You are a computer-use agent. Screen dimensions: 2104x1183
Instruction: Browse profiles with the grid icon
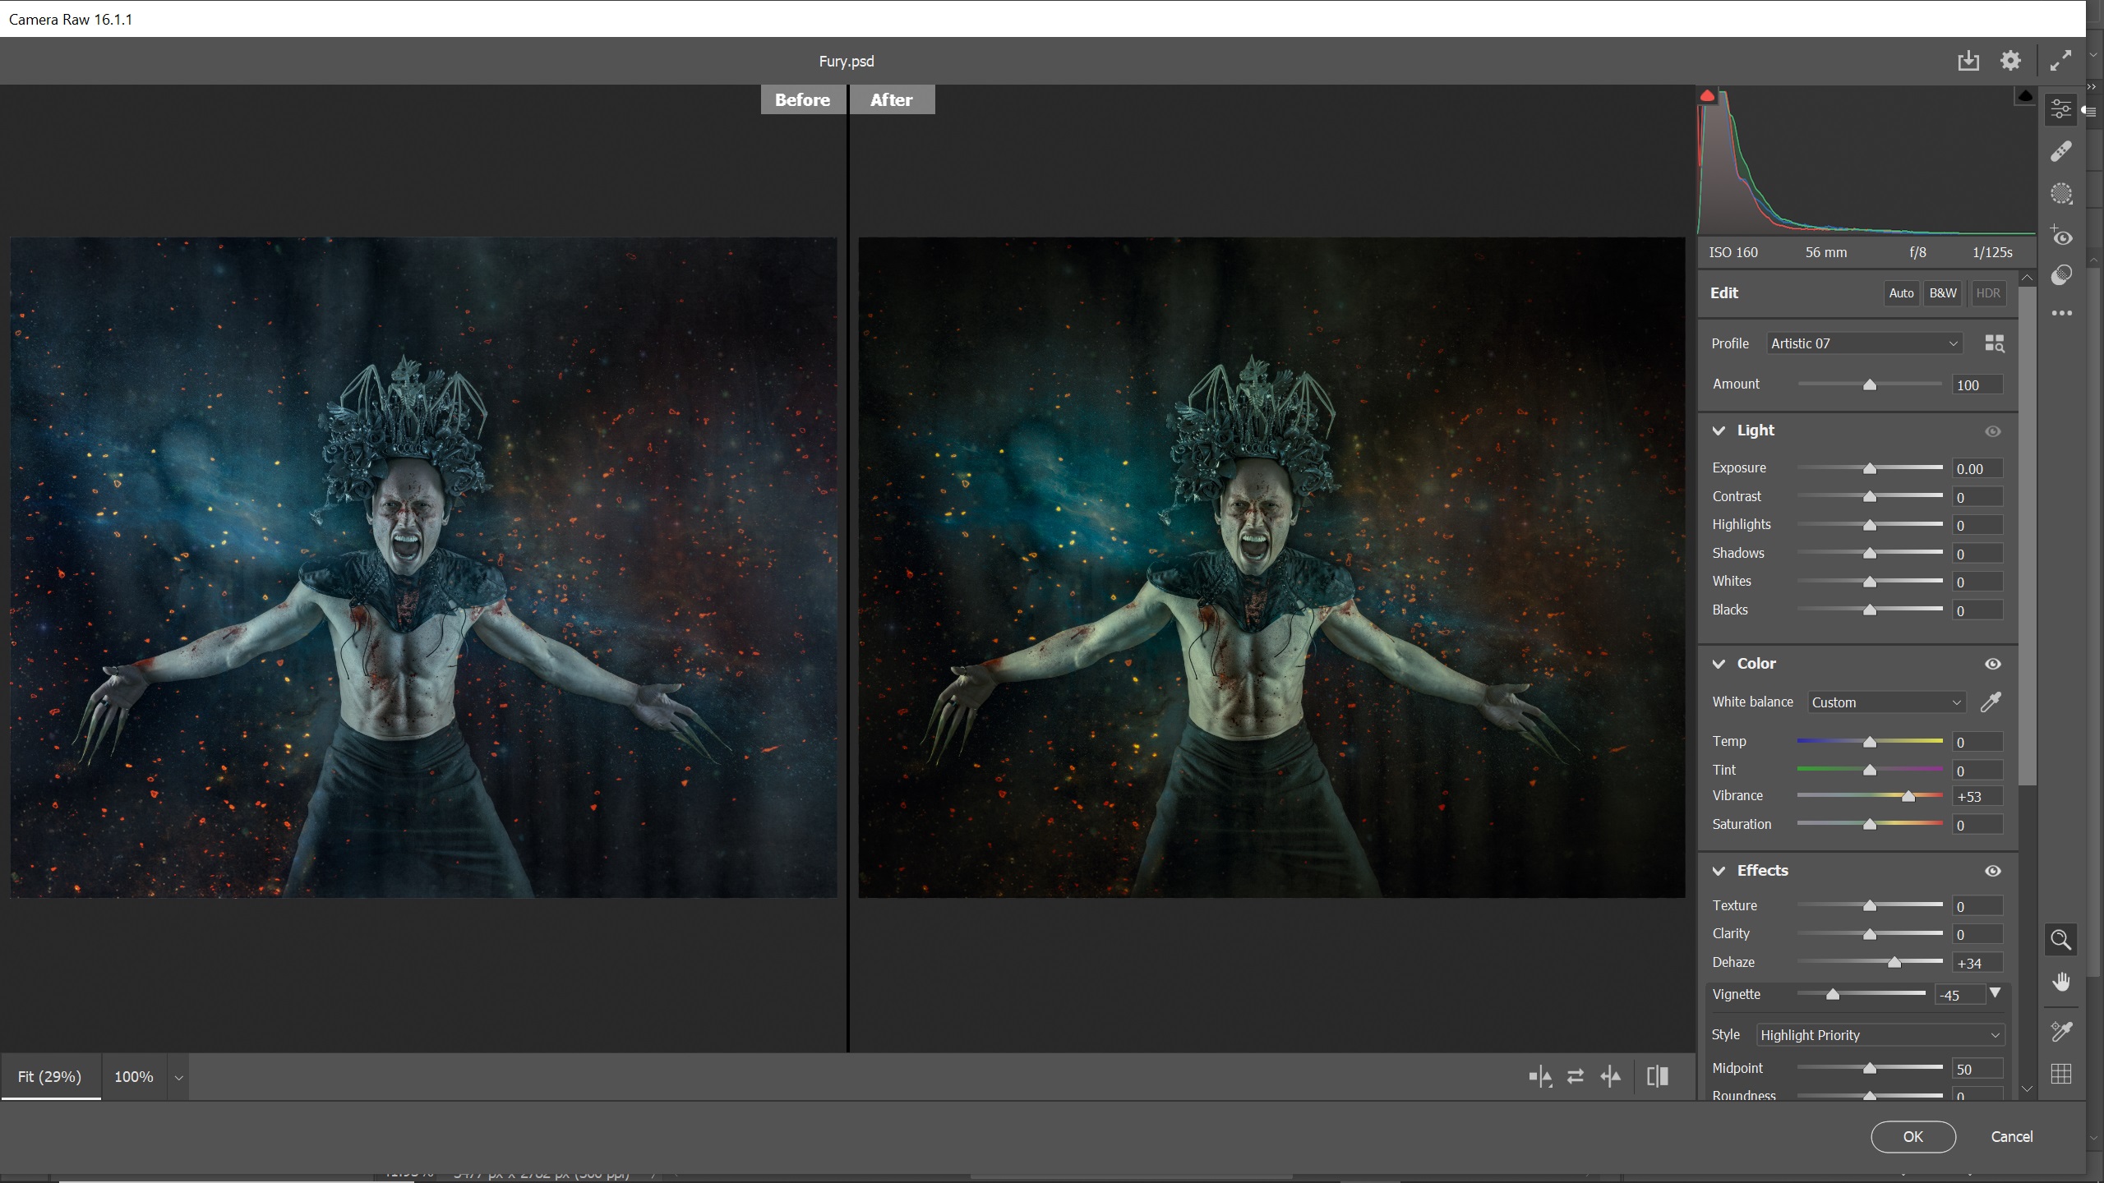pos(1994,343)
